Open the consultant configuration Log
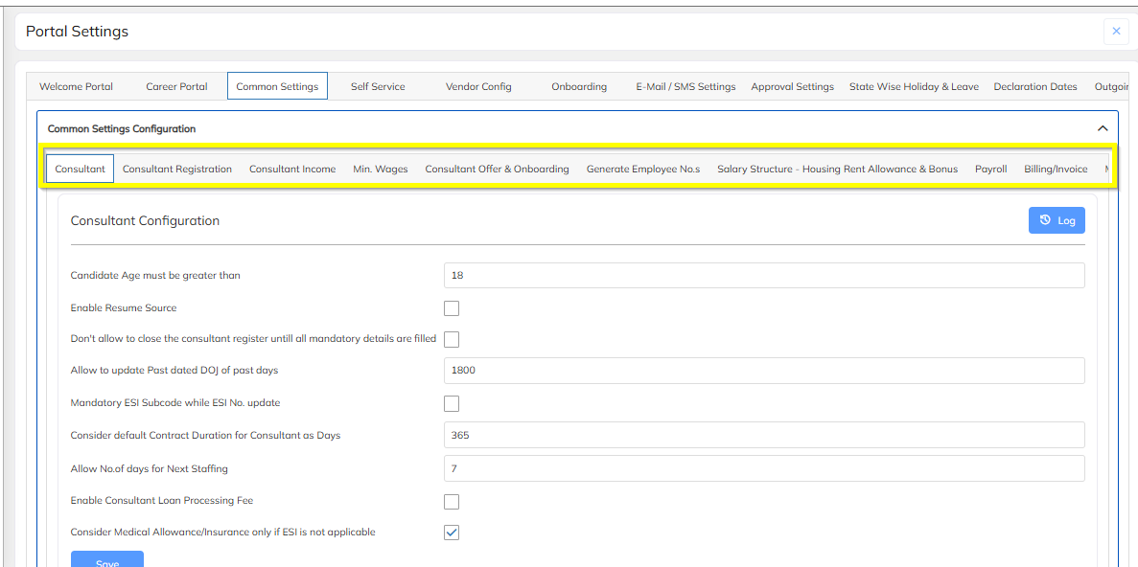 1057,220
